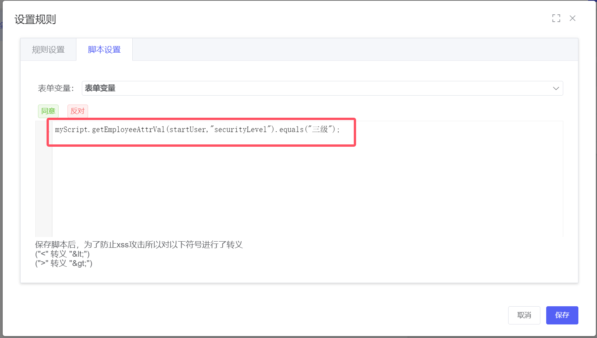
Task: Toggle fullscreen mode for the dialog
Action: click(556, 18)
